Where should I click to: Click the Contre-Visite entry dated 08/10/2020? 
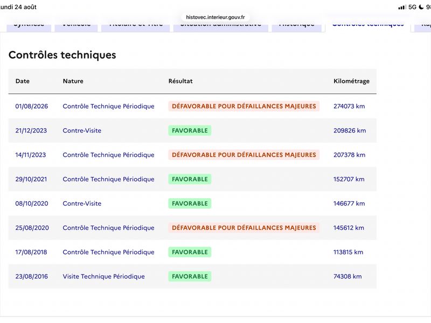tap(82, 203)
